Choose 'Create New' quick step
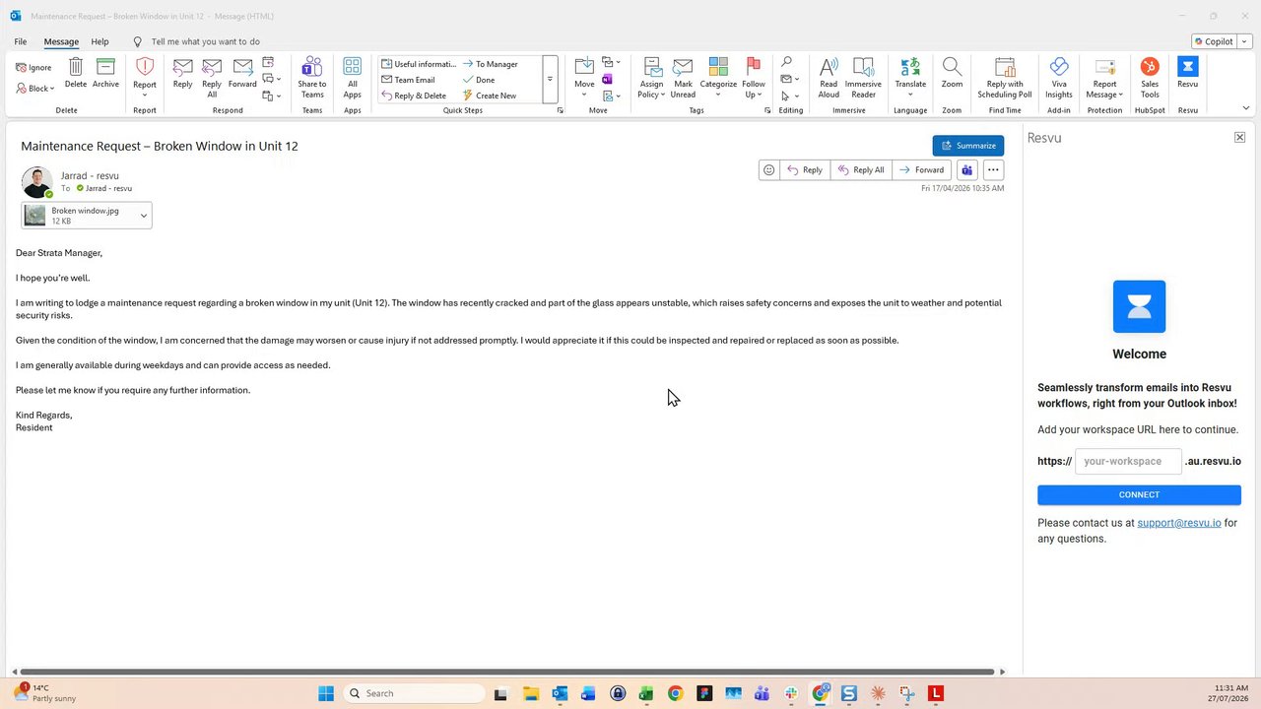Image resolution: width=1261 pixels, height=709 pixels. pyautogui.click(x=490, y=96)
